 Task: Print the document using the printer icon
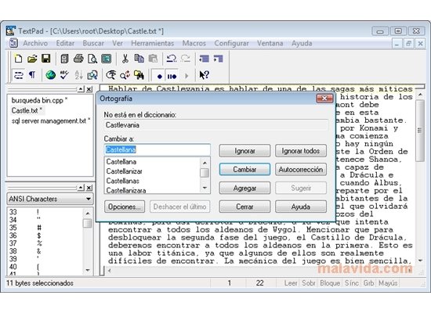78,59
